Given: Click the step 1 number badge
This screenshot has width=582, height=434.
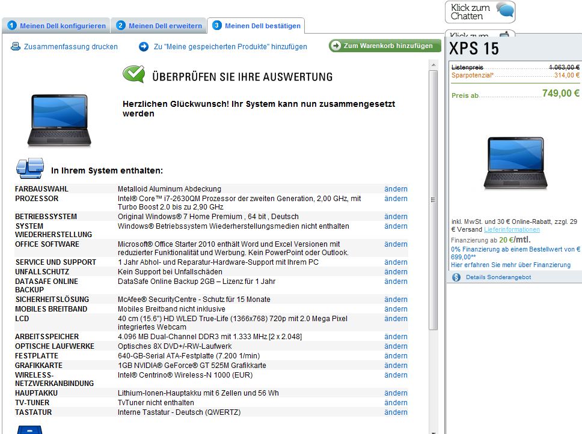Looking at the screenshot, I should coord(12,25).
